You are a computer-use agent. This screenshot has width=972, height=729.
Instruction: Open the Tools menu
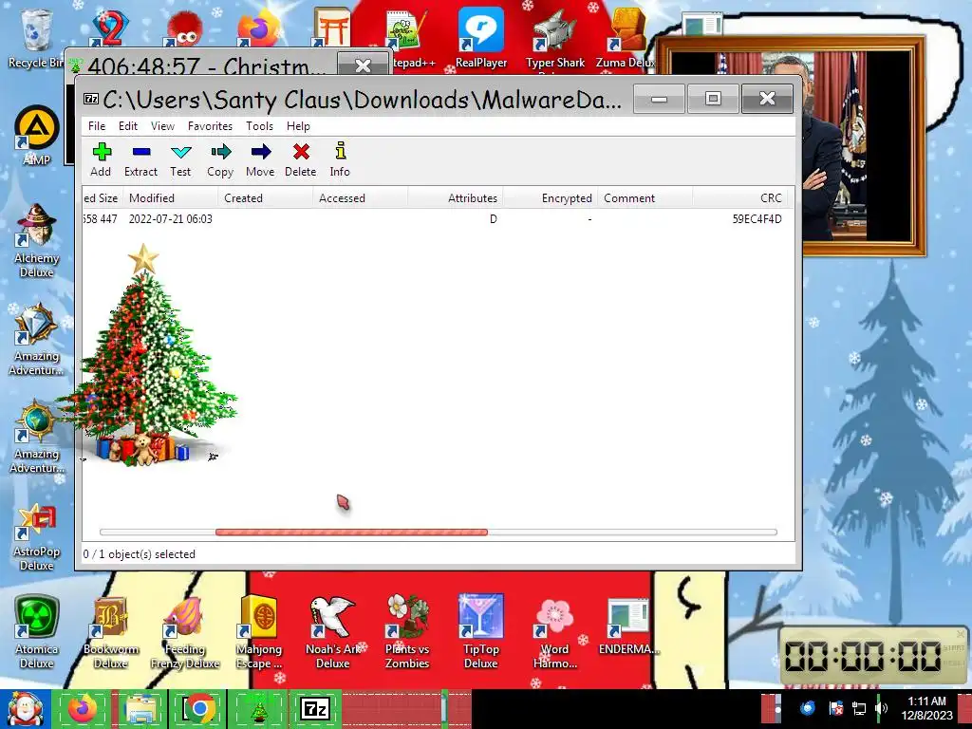(x=259, y=126)
